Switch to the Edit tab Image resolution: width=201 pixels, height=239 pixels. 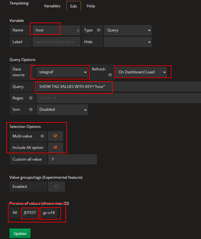click(x=73, y=6)
